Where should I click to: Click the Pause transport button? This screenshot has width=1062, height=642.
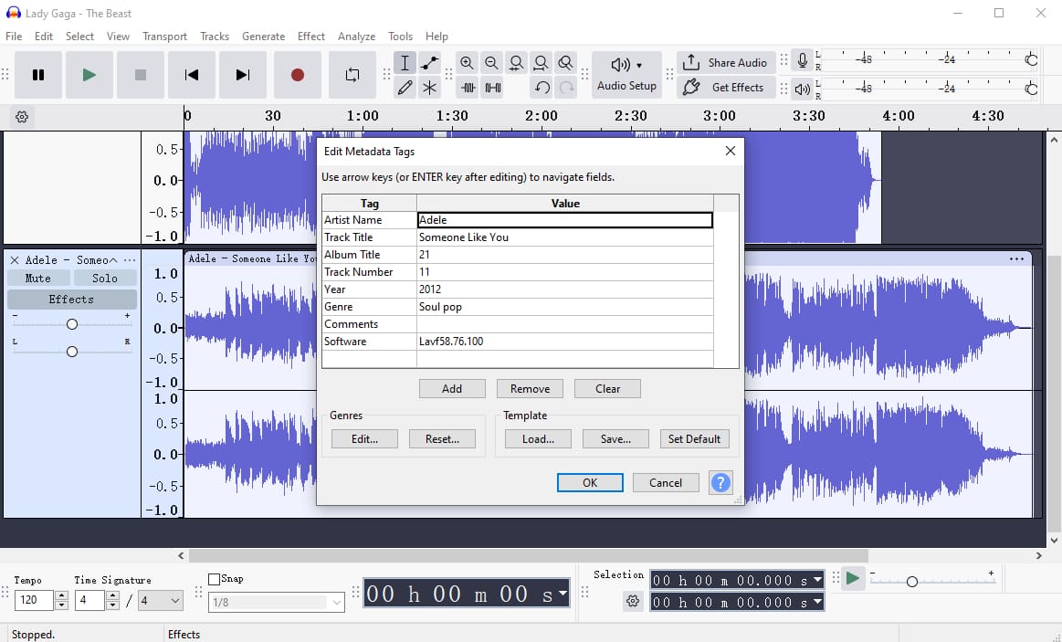pyautogui.click(x=38, y=75)
